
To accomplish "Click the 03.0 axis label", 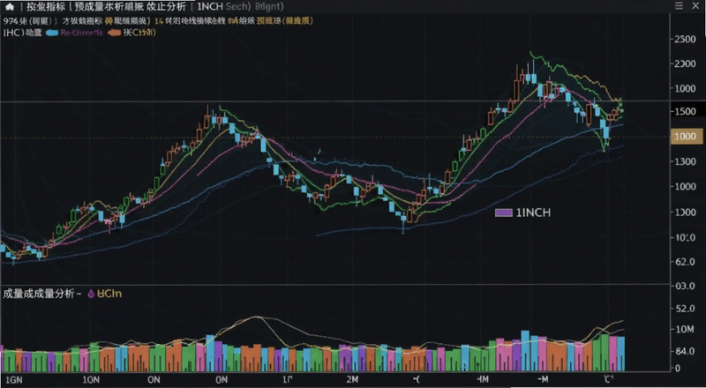I will coord(686,287).
